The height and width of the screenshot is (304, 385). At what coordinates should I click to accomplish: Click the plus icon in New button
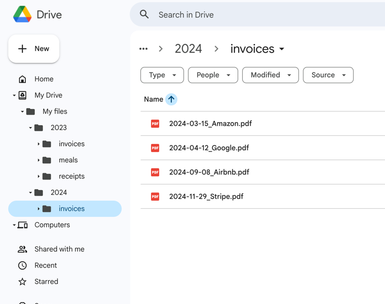point(22,49)
